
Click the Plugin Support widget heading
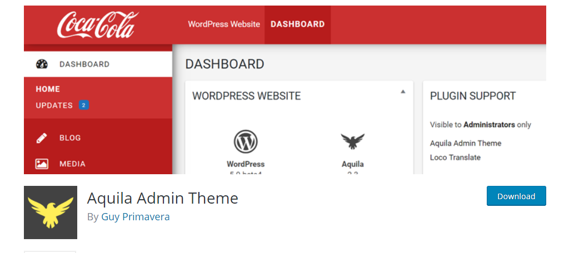[472, 96]
